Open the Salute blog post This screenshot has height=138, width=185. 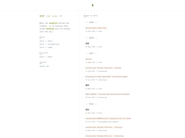click(x=89, y=59)
